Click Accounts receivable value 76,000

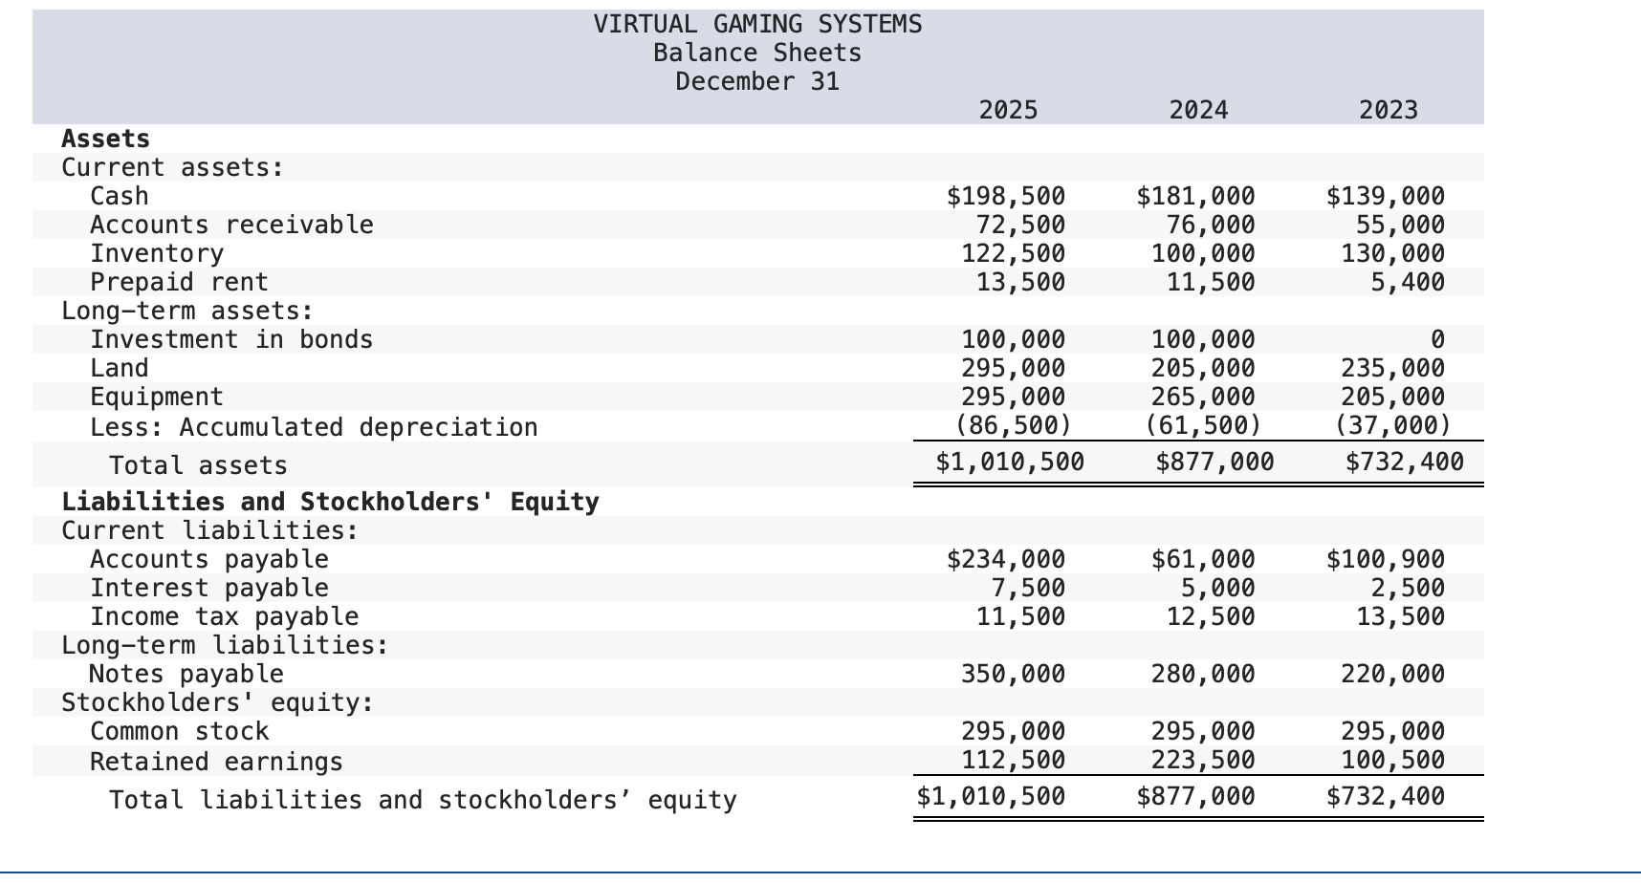click(1211, 225)
